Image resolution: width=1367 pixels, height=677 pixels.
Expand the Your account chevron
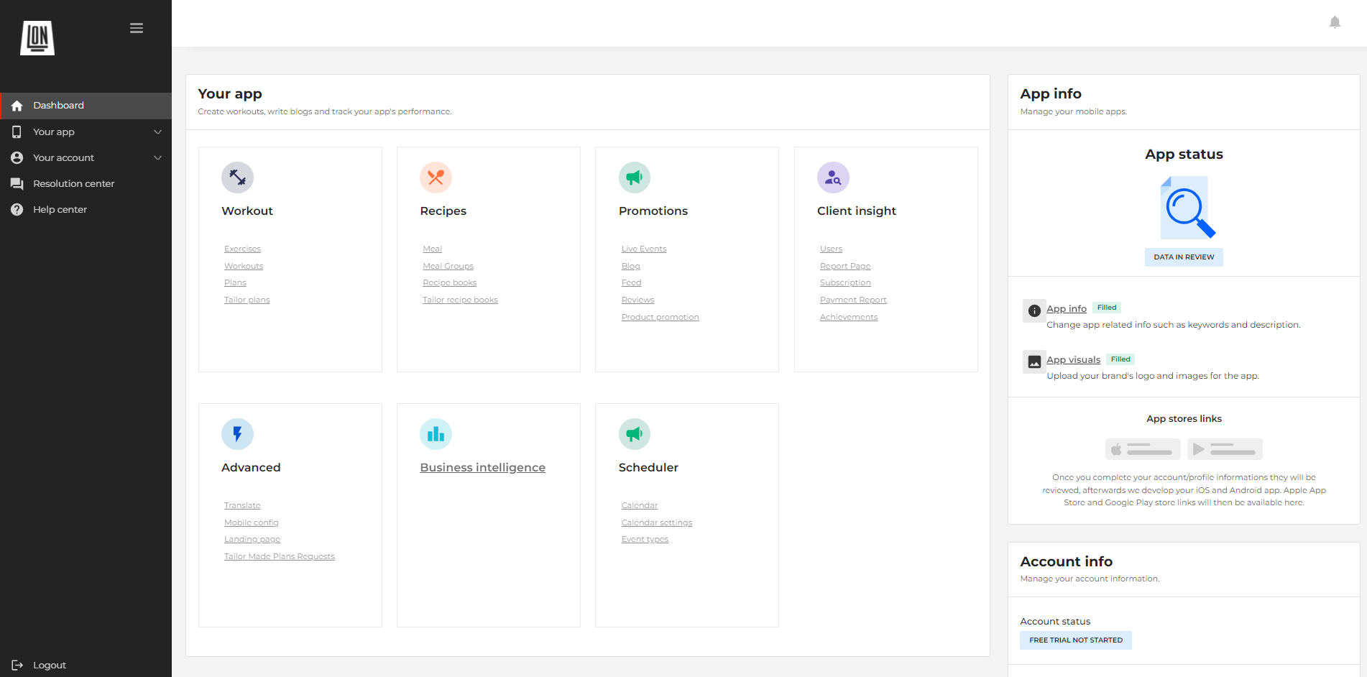tap(157, 158)
